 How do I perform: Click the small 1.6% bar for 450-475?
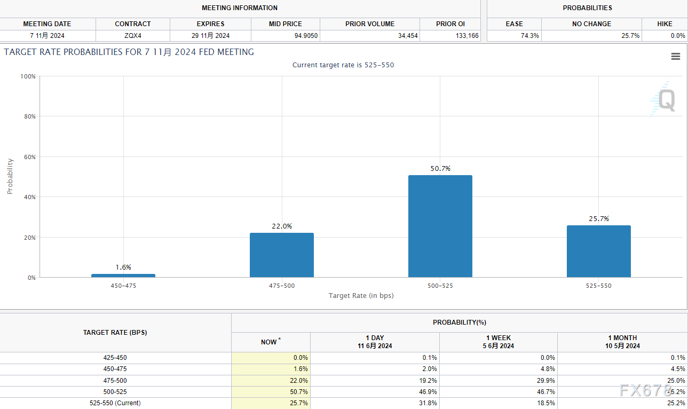pos(123,276)
